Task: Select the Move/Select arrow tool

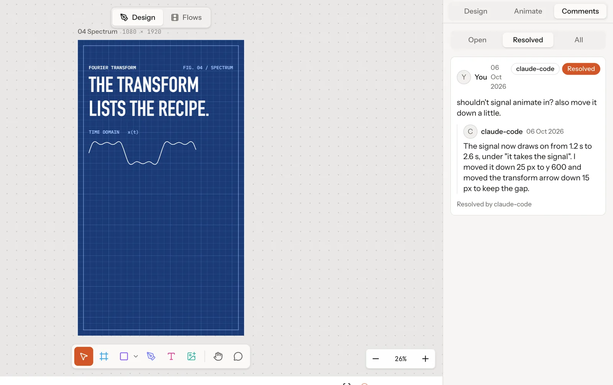Action: [x=84, y=356]
